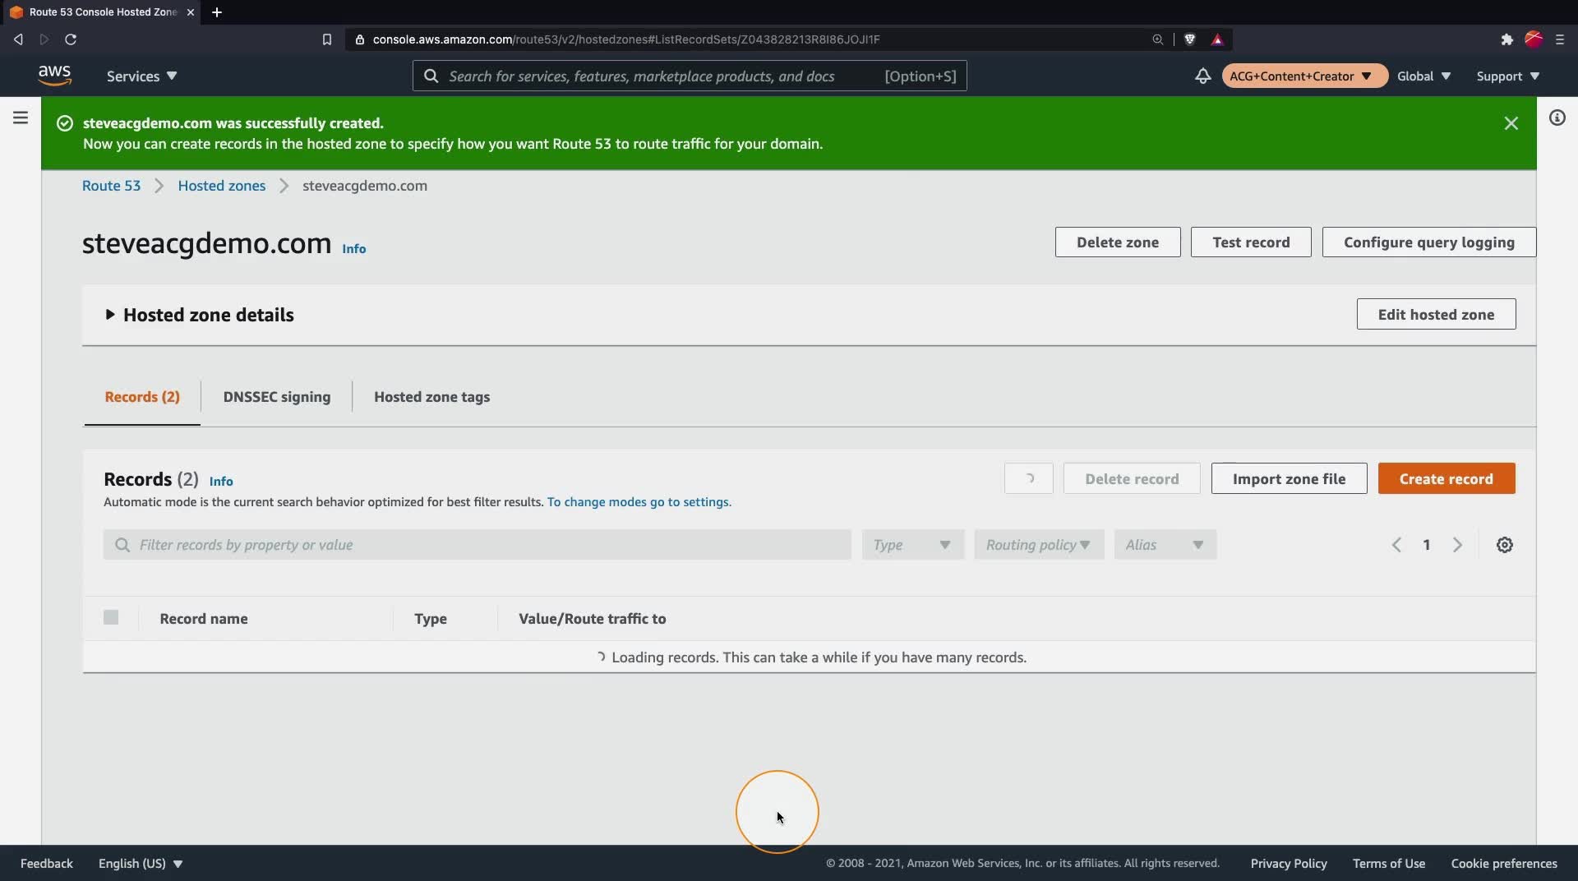This screenshot has width=1578, height=881.
Task: Open the Services dropdown menu
Action: pyautogui.click(x=141, y=76)
